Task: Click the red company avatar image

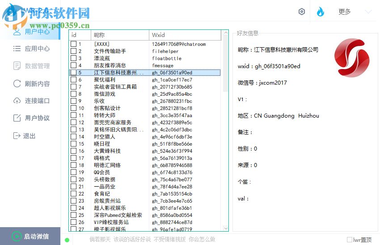Action: coord(352,58)
